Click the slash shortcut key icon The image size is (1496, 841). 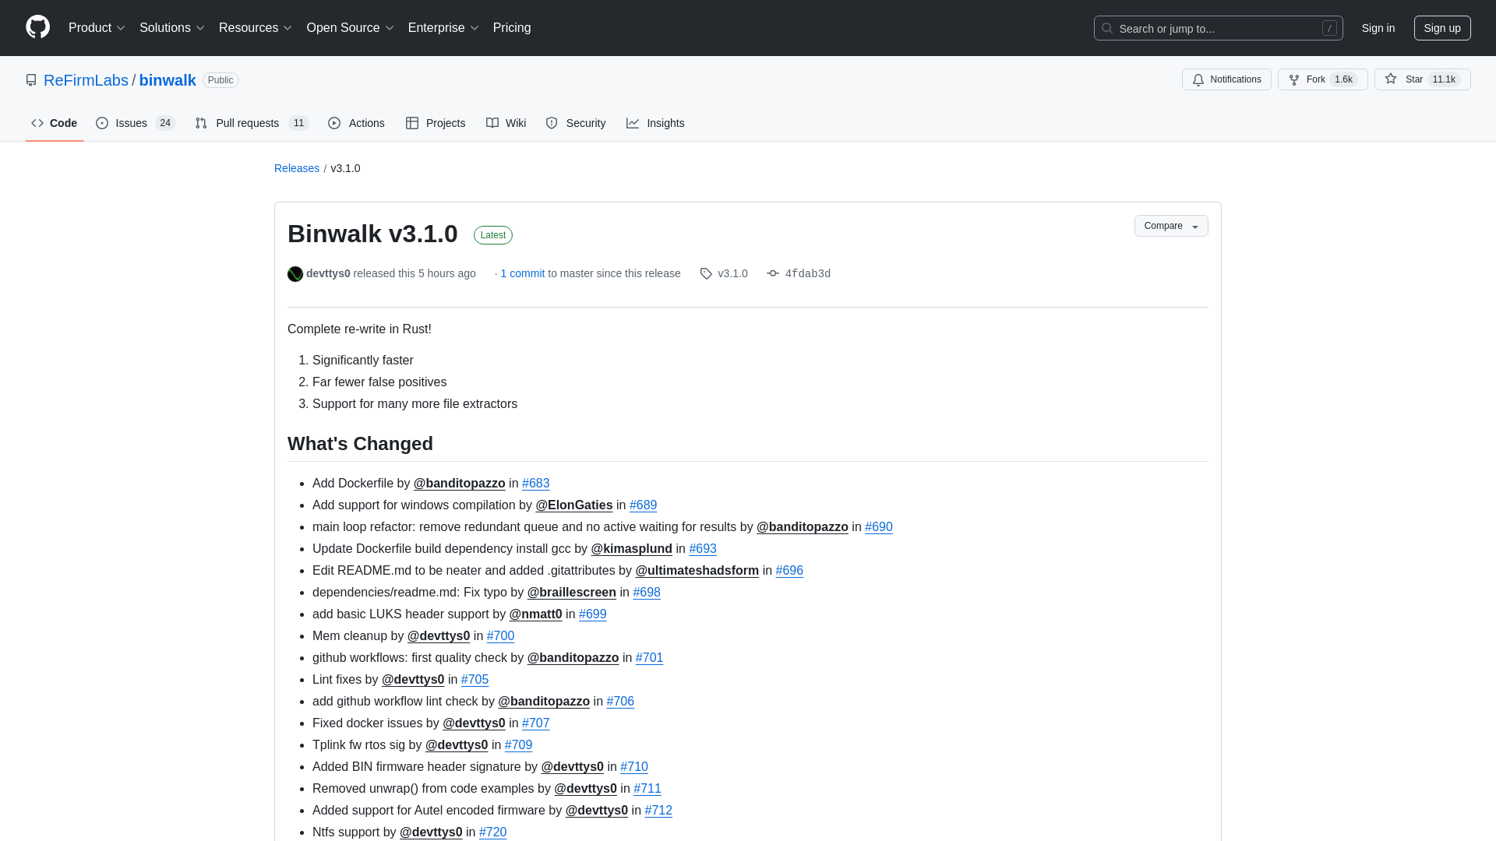click(x=1329, y=28)
